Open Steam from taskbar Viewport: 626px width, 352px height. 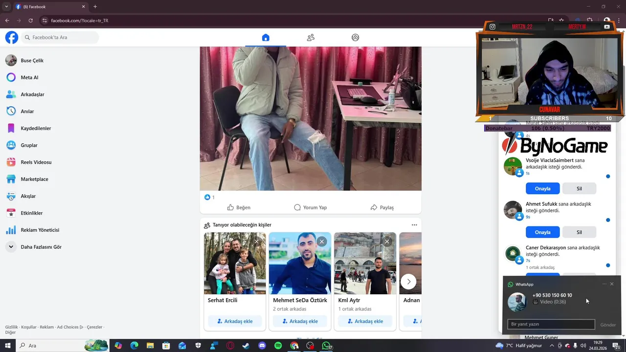[x=246, y=346]
